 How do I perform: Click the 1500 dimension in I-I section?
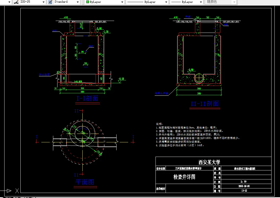(82, 88)
